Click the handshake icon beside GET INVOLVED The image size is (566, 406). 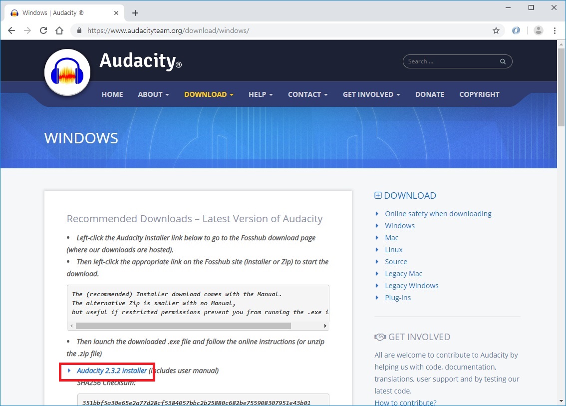[x=380, y=337]
